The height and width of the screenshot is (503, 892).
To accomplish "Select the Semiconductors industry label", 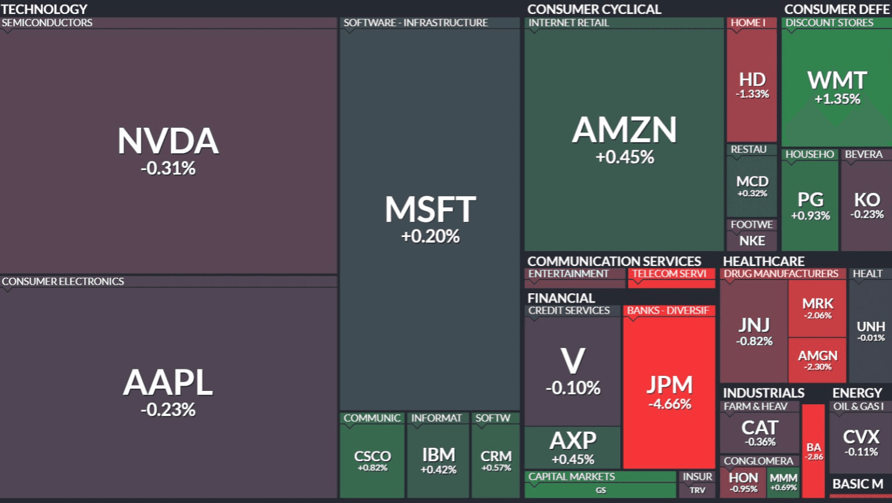I will (x=47, y=23).
